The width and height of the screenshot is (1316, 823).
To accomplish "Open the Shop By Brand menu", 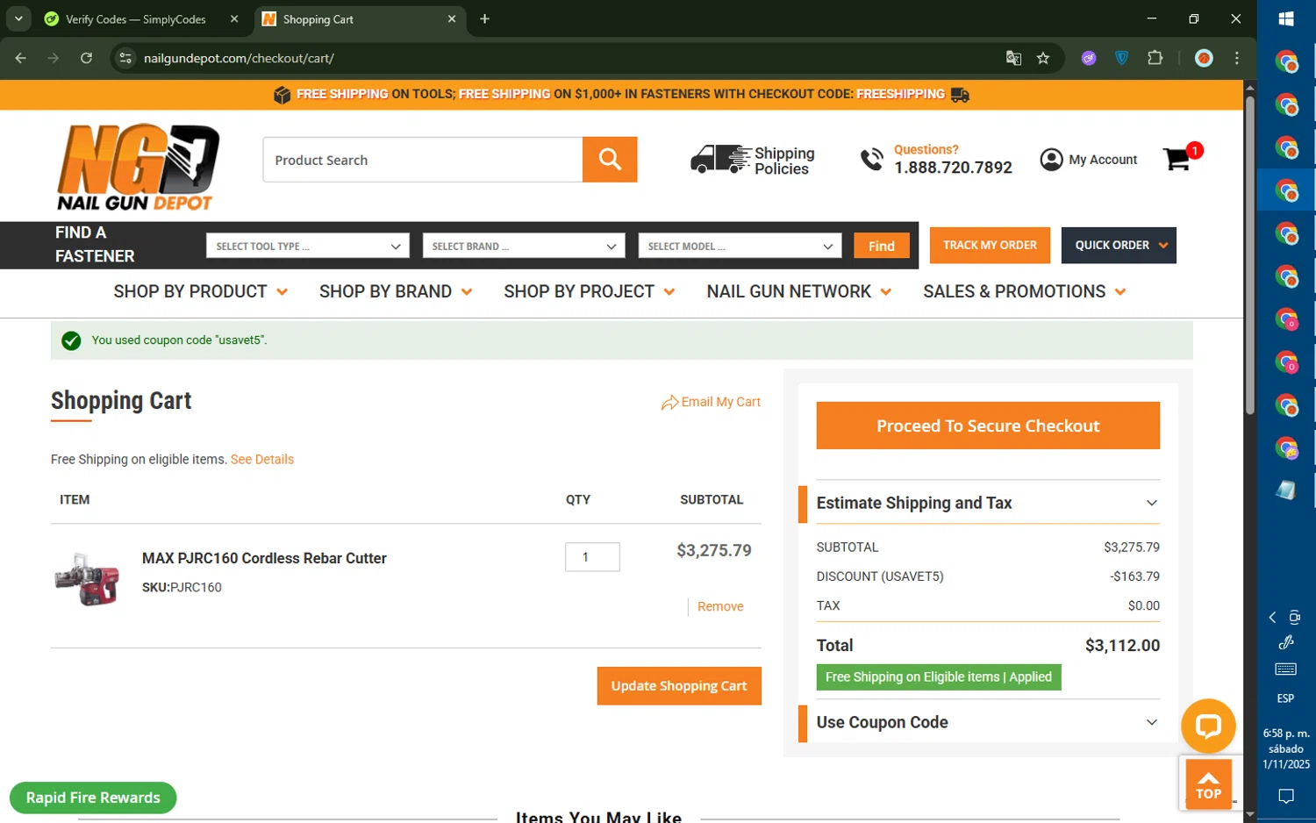I will (396, 291).
